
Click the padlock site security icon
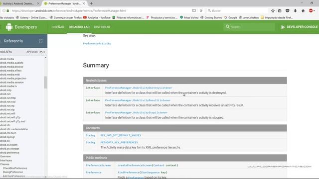8,10
